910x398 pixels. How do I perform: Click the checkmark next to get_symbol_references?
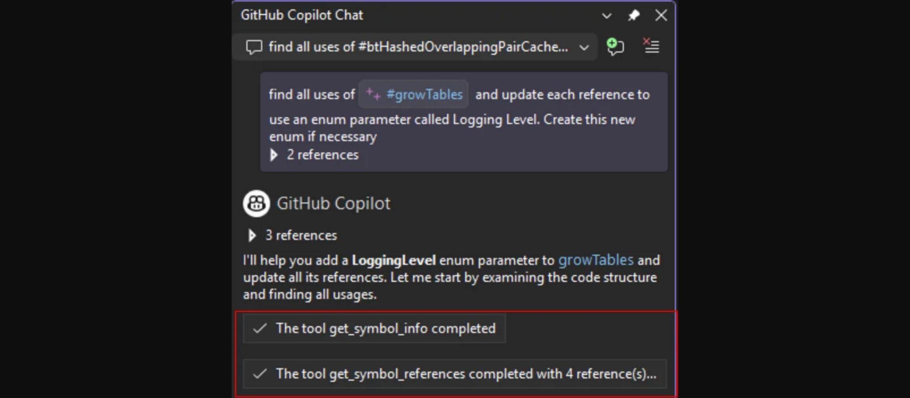(260, 374)
